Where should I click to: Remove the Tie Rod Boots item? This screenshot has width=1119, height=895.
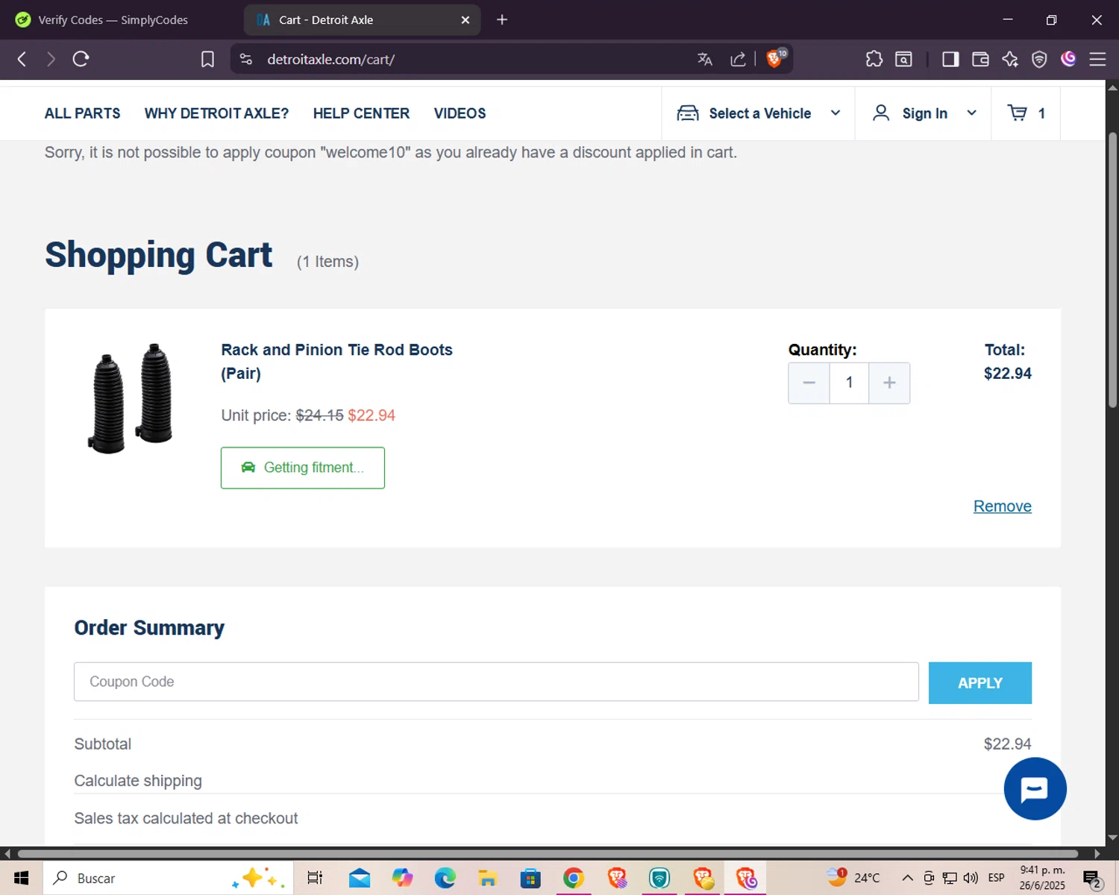1002,506
